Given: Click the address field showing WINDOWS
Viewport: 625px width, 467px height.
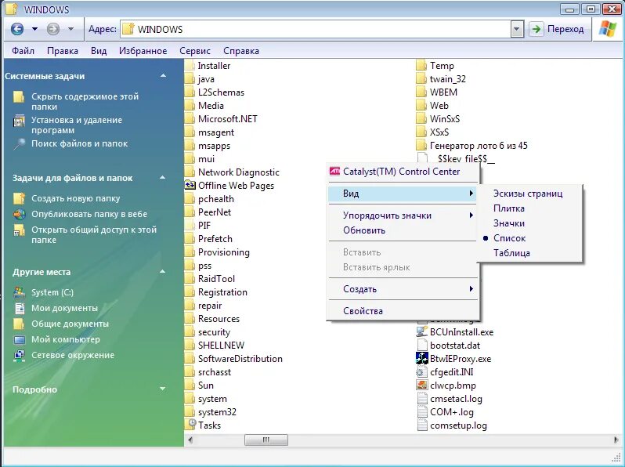Looking at the screenshot, I should [x=316, y=29].
